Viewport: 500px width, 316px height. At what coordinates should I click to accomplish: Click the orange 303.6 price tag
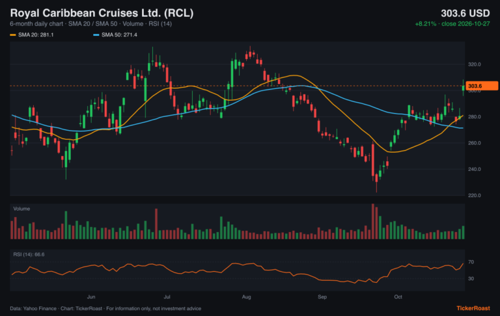click(x=482, y=86)
